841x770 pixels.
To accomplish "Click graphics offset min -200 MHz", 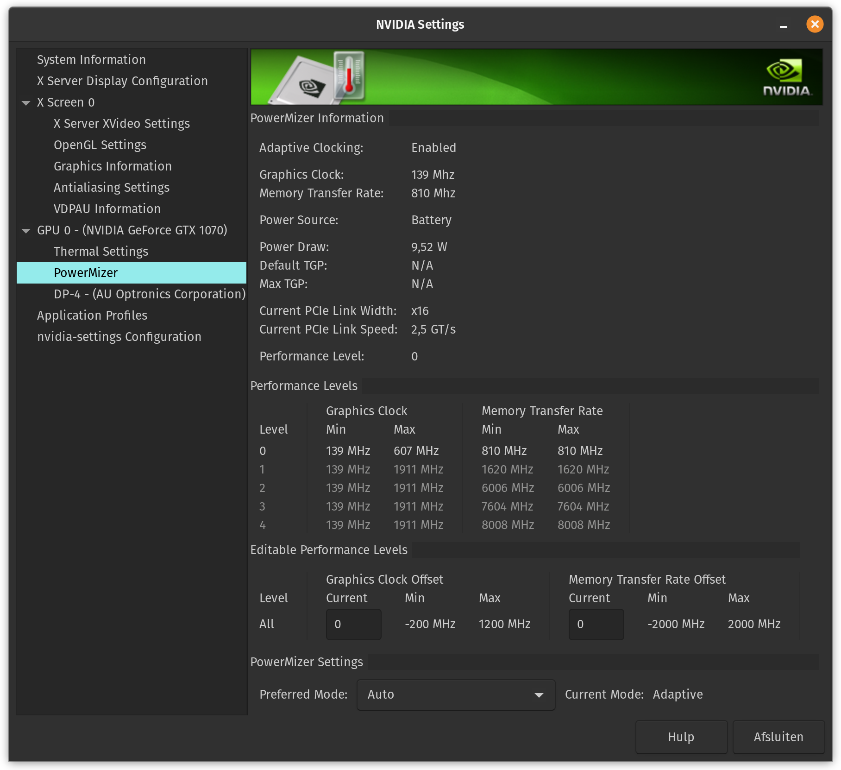I will (430, 625).
